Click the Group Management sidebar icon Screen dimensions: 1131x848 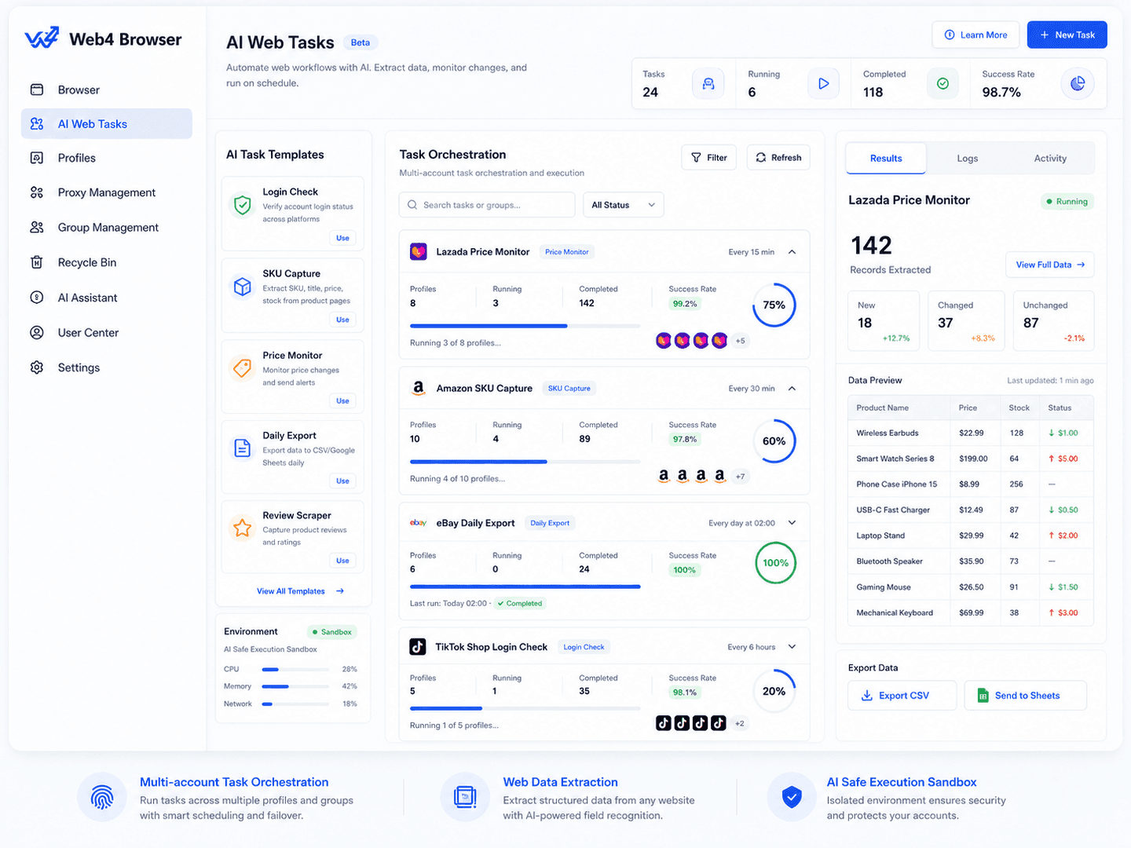pos(37,227)
